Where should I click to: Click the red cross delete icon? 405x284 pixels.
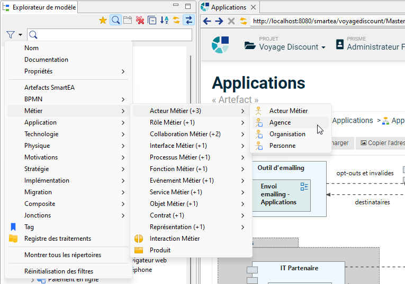pos(140,21)
